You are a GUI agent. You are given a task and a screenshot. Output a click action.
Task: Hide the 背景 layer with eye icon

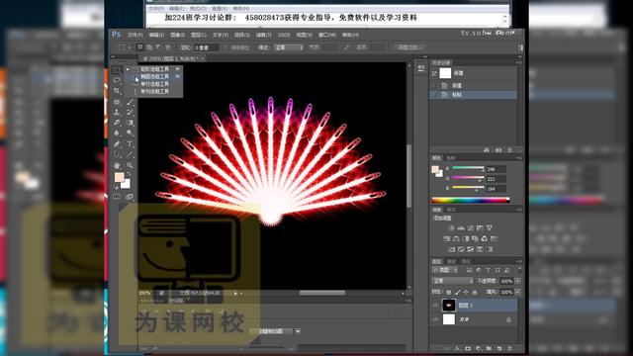point(435,319)
